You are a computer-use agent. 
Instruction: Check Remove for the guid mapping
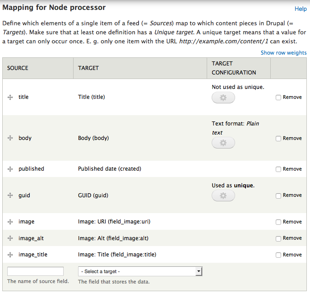coord(278,195)
